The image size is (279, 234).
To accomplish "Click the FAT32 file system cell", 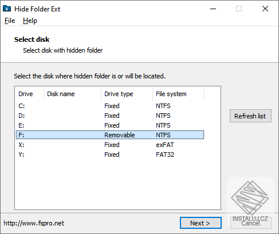I will pyautogui.click(x=165, y=154).
